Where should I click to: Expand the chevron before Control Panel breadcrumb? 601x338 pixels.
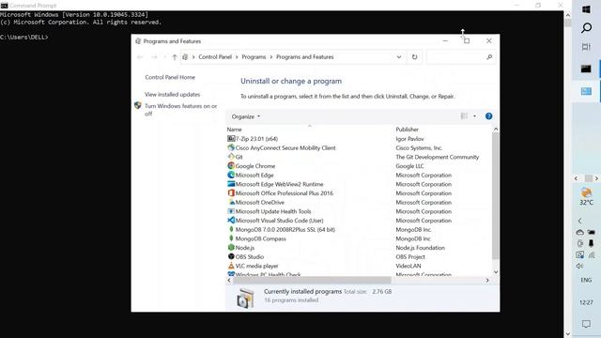tap(193, 57)
